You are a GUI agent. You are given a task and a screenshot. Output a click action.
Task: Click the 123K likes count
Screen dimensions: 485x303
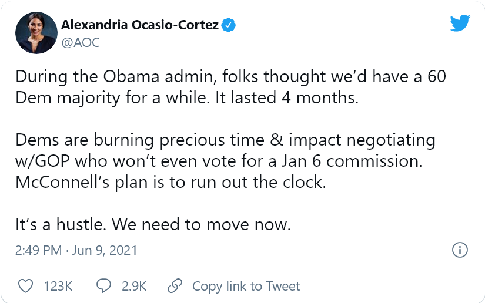pos(58,286)
